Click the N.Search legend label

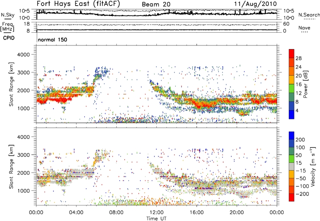coord(308,15)
